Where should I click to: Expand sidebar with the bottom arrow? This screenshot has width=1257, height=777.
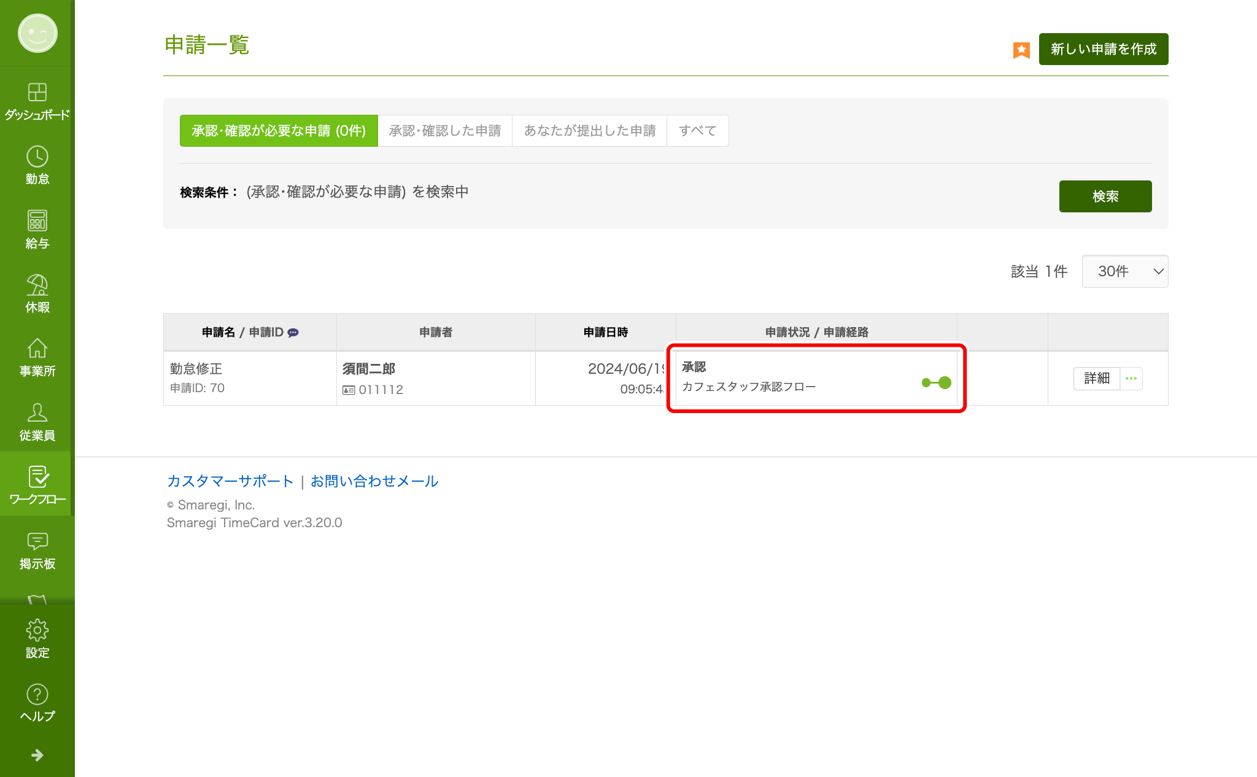tap(37, 755)
